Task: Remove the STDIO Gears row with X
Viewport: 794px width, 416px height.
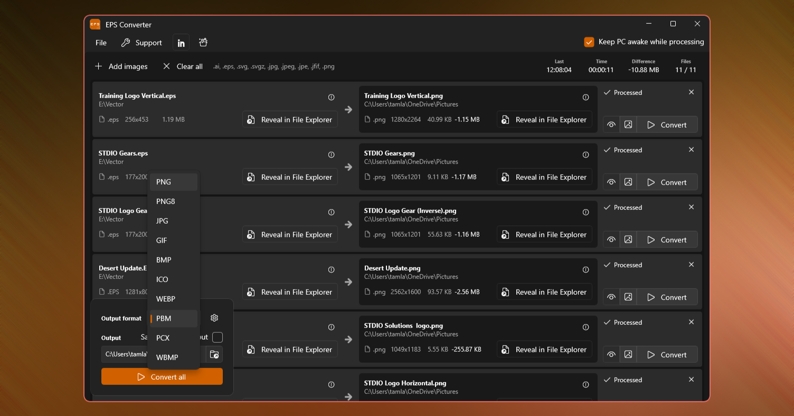Action: (x=692, y=150)
